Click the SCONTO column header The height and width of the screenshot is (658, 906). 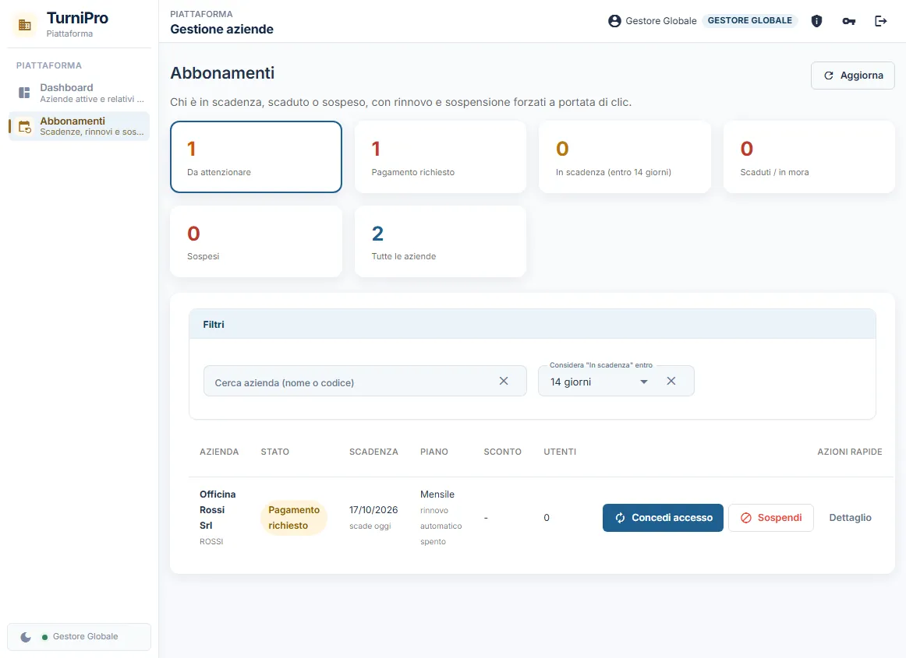pos(502,452)
